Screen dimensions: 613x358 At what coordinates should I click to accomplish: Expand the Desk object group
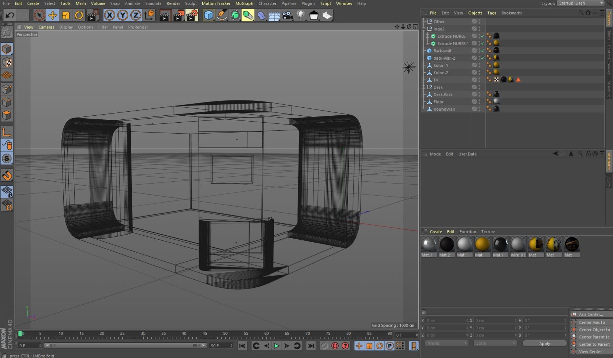tap(424, 87)
